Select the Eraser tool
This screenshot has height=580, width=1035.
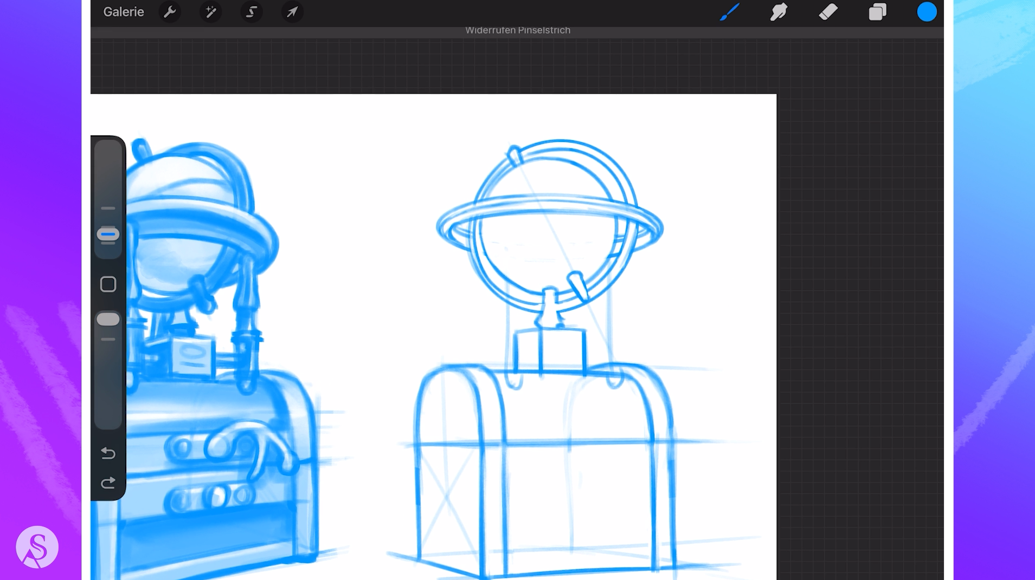coord(828,12)
